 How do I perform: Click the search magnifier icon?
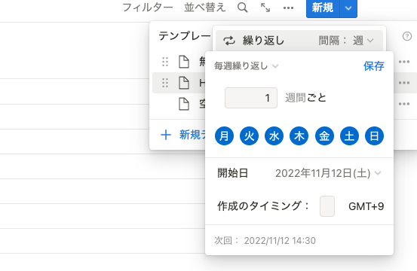[242, 8]
